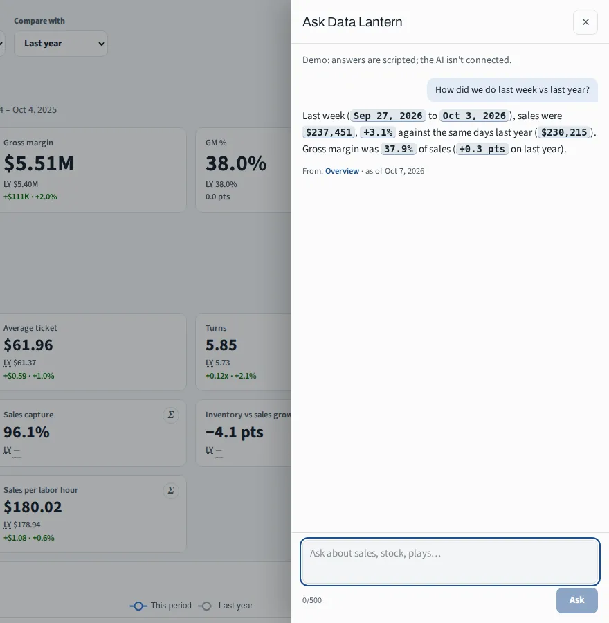Click the +$111K · +2.0% gross margin delta
The width and height of the screenshot is (609, 623).
point(30,197)
